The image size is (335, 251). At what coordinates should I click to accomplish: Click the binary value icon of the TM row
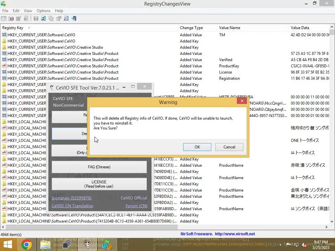tap(4, 35)
